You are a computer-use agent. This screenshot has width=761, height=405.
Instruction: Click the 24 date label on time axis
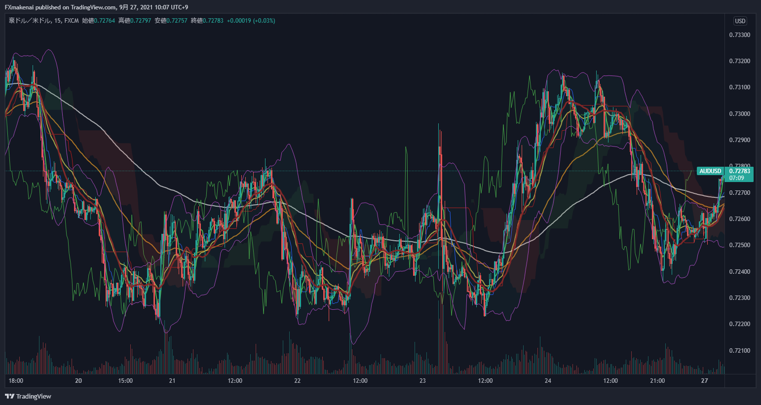548,381
